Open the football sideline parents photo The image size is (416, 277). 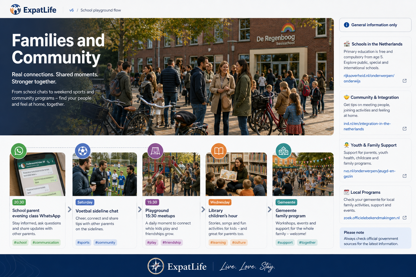click(x=105, y=174)
